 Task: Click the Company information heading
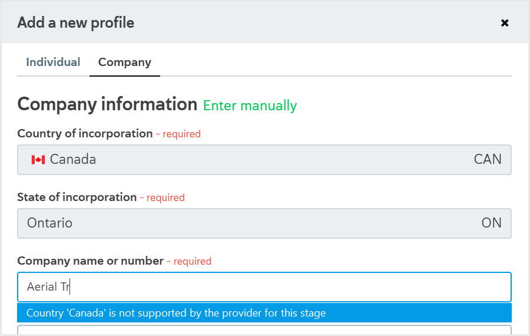click(x=107, y=104)
